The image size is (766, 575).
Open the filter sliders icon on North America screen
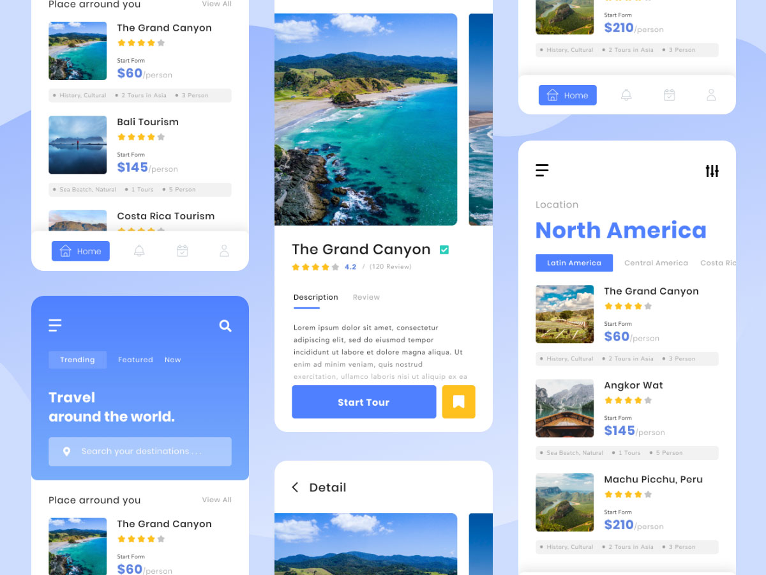click(712, 171)
